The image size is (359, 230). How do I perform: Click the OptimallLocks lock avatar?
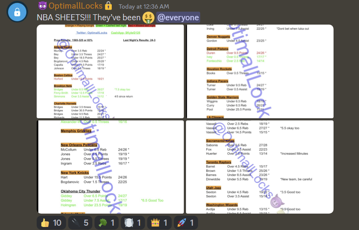[17, 12]
